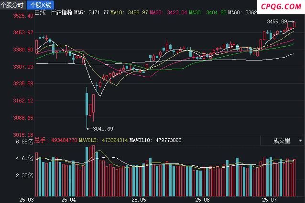Click the 25.07 date axis label
This screenshot has width=305, height=203.
click(x=270, y=200)
